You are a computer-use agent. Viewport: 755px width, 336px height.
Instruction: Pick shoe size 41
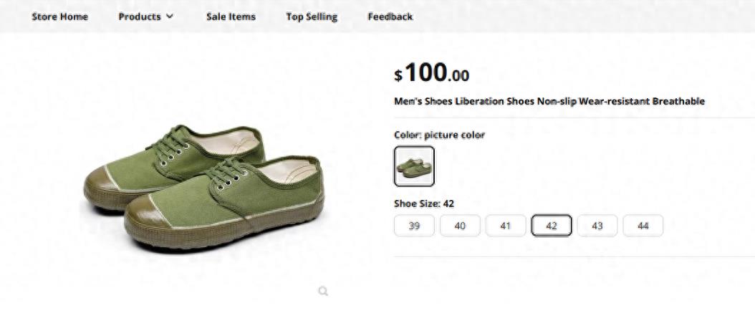[x=506, y=226]
